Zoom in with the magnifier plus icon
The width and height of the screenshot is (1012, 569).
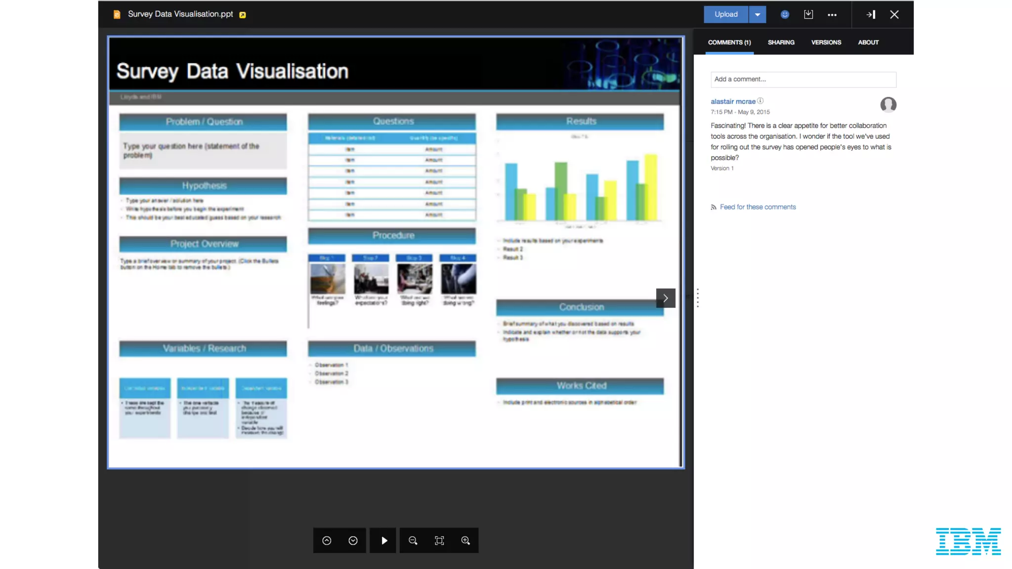[x=465, y=540]
